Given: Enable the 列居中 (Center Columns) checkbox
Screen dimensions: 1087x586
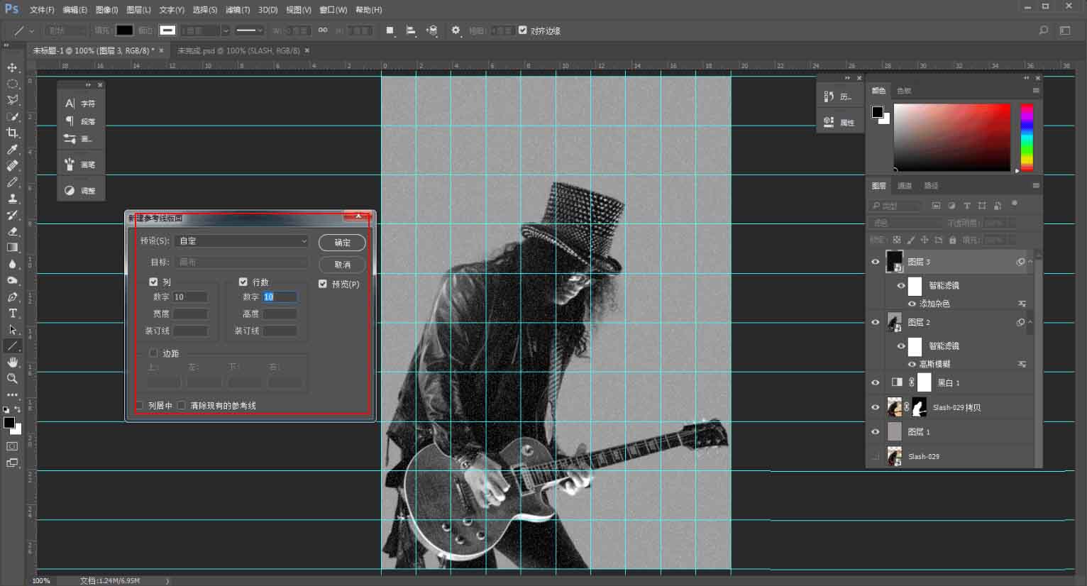Looking at the screenshot, I should [139, 405].
